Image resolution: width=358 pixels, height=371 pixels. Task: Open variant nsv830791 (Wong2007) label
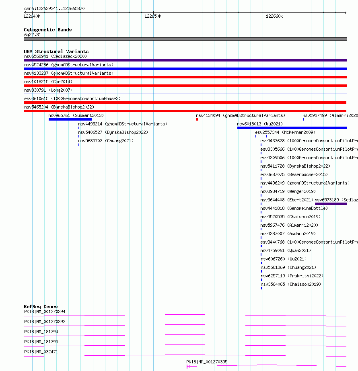(48, 90)
